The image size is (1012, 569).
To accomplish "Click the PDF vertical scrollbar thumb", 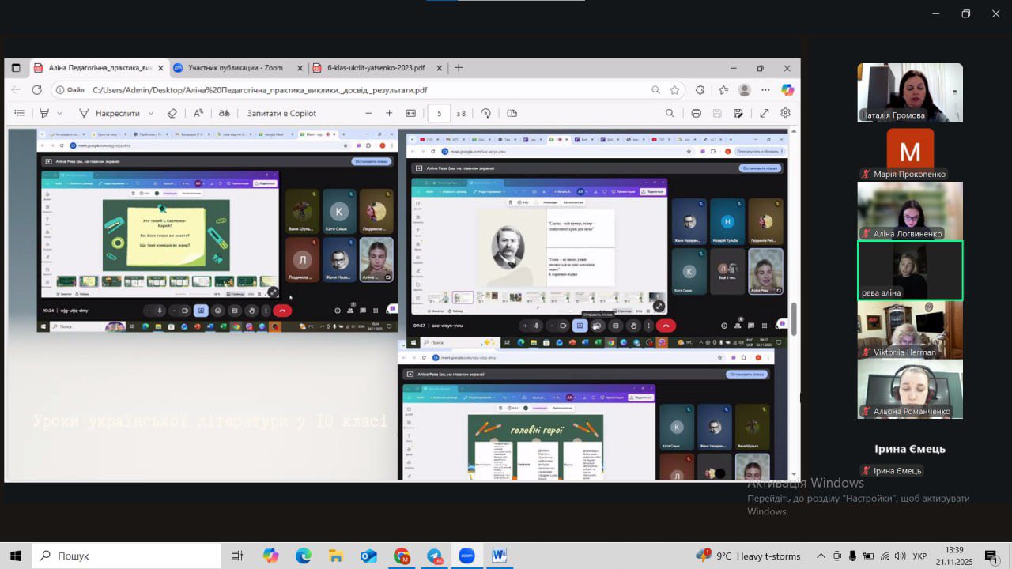I will tap(794, 319).
